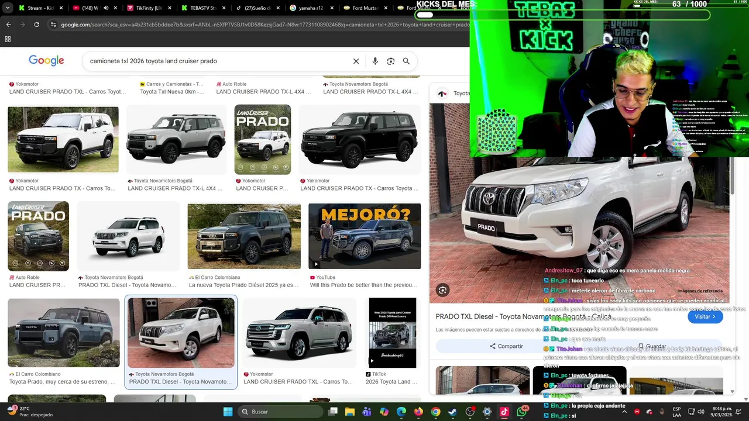749x421 pixels.
Task: Switch to the Stream - Kick tab
Action: 36,8
